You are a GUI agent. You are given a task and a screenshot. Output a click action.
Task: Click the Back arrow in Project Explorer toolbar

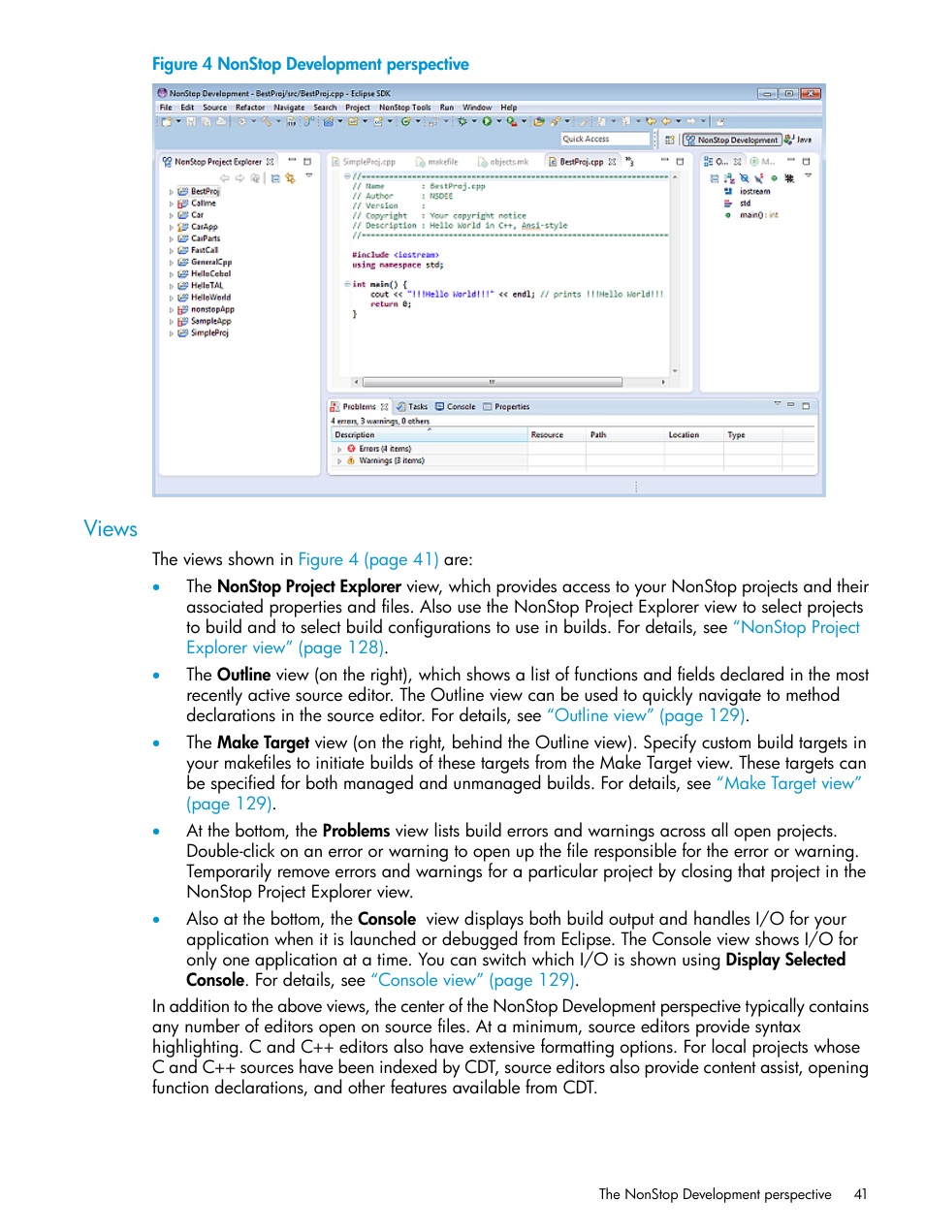click(225, 178)
